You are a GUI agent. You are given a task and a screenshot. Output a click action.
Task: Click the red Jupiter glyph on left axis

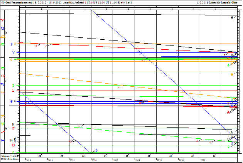point(13,91)
